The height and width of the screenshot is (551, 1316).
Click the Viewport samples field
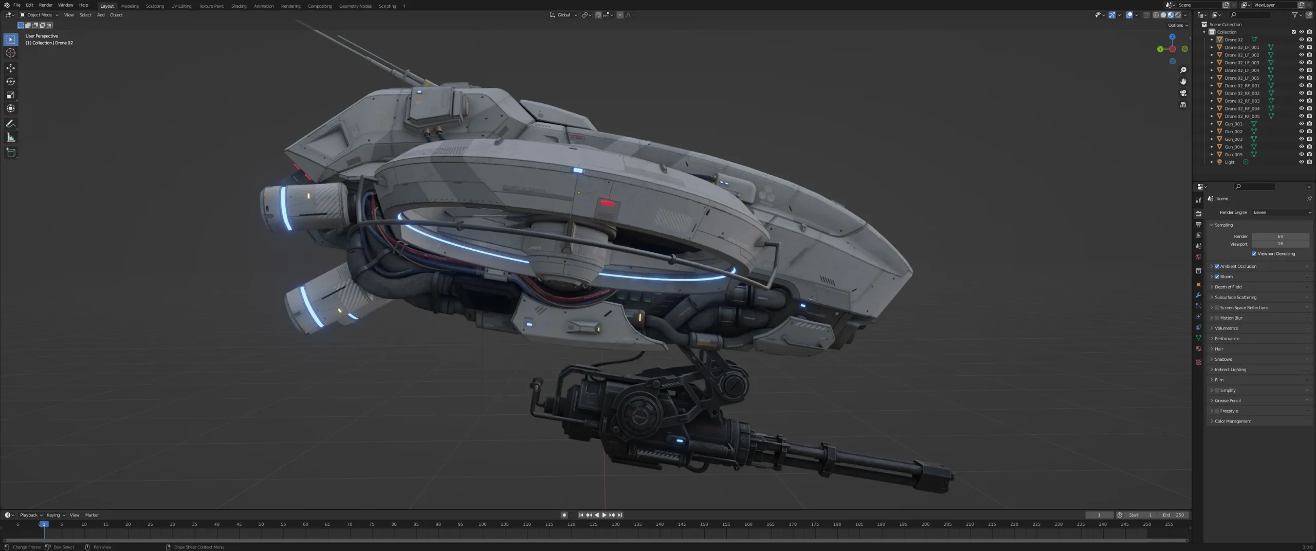pos(1280,244)
